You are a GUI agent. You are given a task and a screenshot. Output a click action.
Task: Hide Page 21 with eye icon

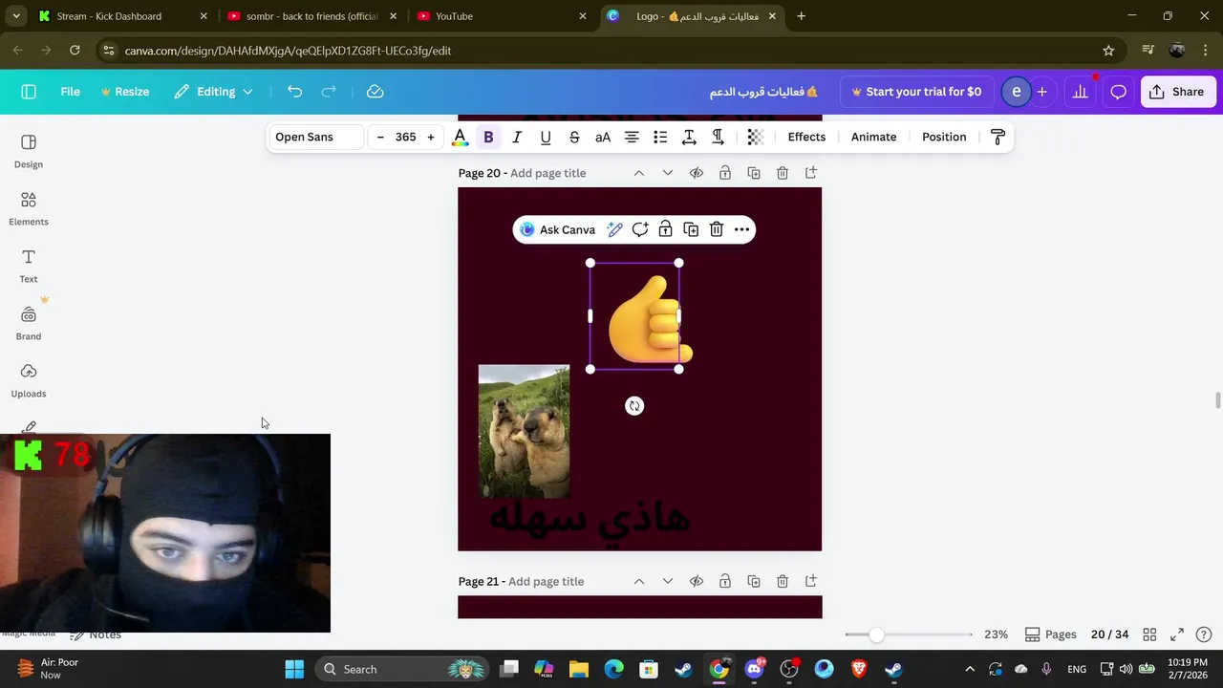[x=697, y=581]
